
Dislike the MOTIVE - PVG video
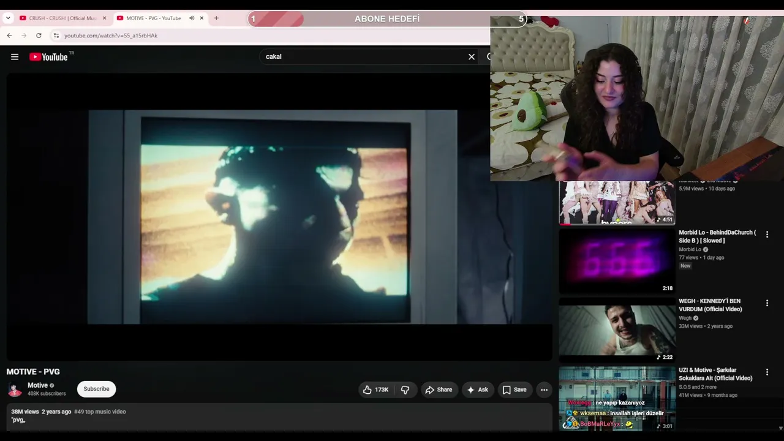(x=405, y=390)
